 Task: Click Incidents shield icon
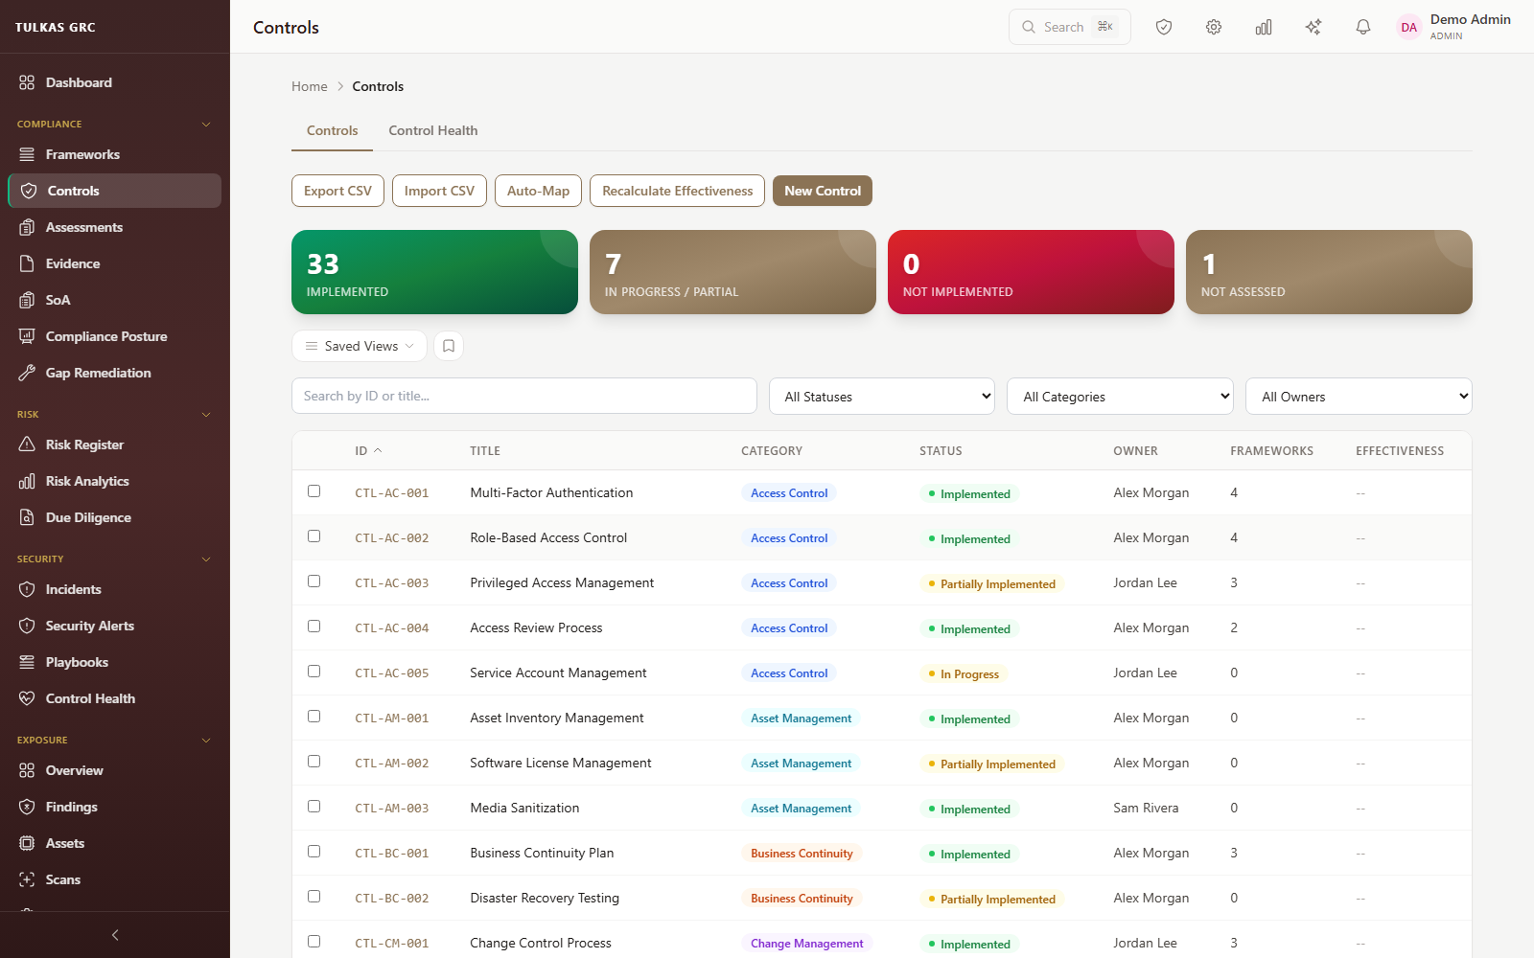pyautogui.click(x=27, y=589)
